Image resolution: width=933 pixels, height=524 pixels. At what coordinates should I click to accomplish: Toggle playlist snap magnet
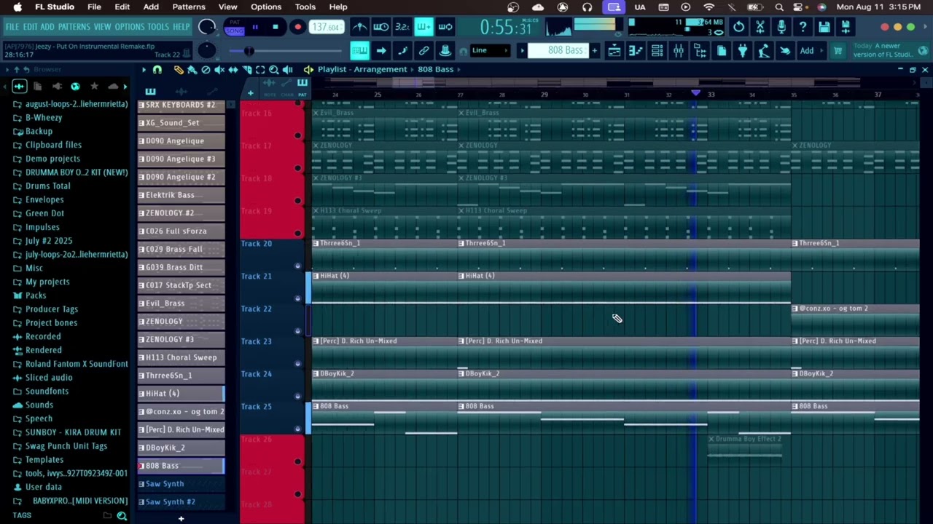point(157,69)
